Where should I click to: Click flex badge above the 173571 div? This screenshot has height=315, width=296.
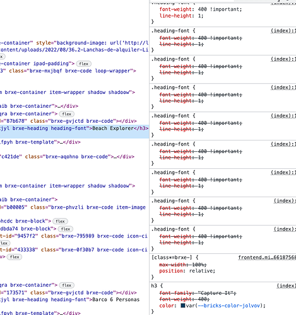point(66,285)
